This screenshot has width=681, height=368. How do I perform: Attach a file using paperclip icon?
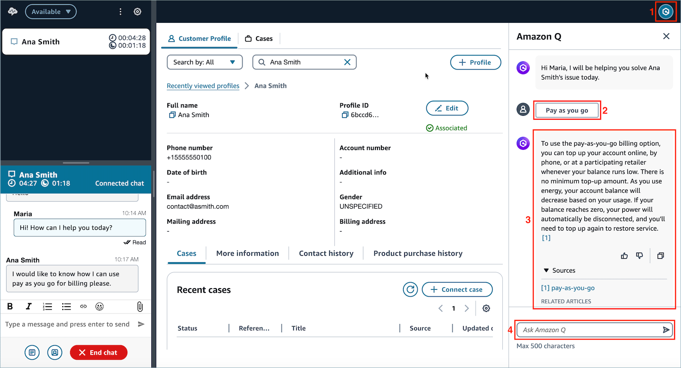pyautogui.click(x=140, y=307)
